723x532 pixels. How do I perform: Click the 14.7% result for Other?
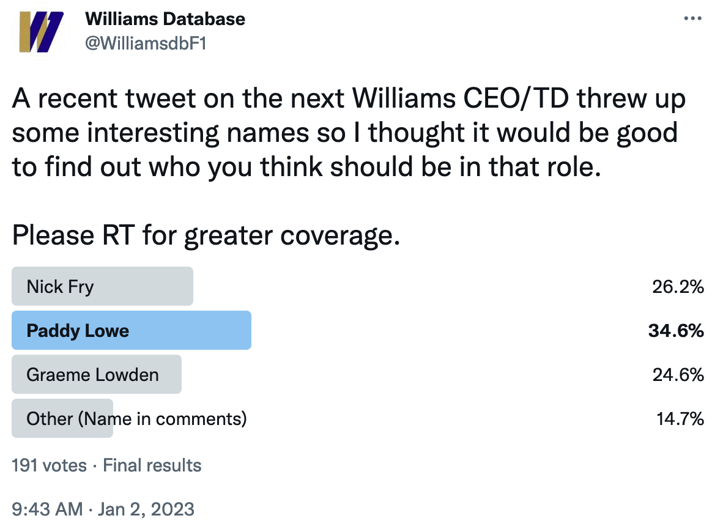click(x=680, y=419)
